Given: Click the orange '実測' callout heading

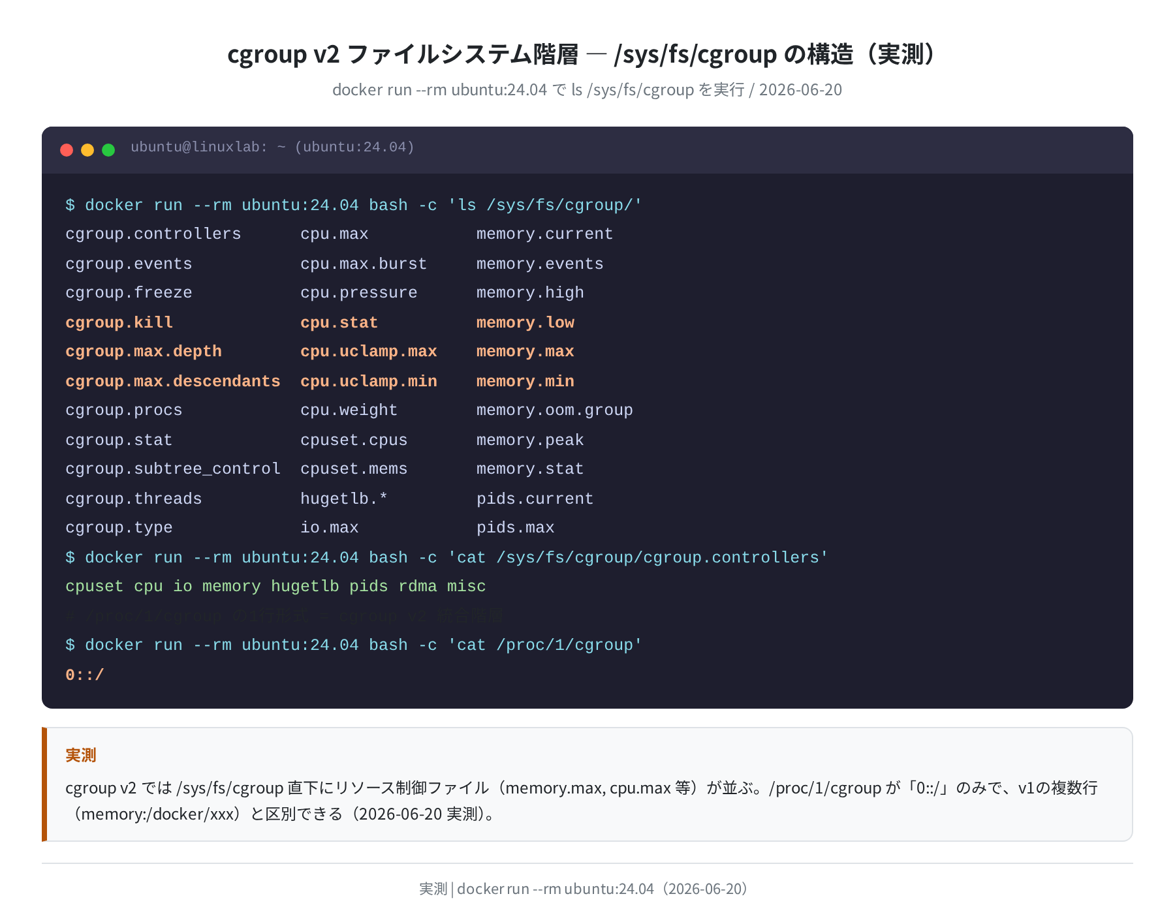Looking at the screenshot, I should click(x=81, y=755).
